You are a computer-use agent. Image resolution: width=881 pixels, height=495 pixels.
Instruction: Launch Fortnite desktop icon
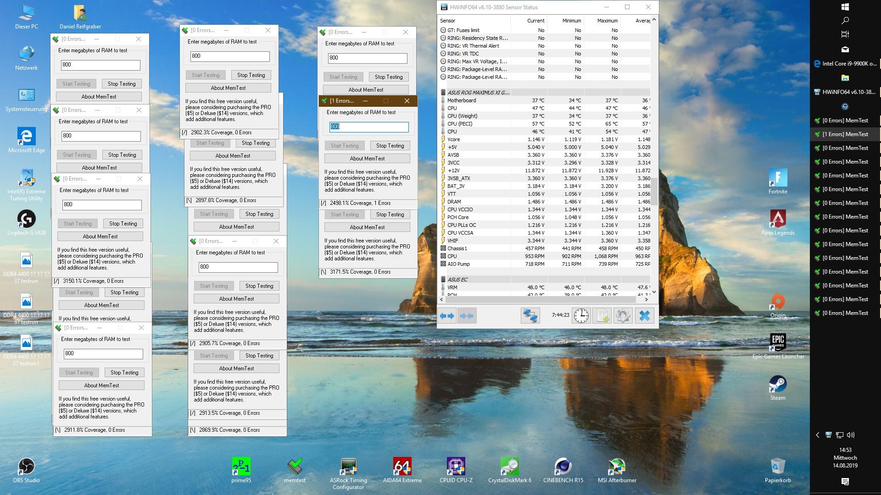778,182
